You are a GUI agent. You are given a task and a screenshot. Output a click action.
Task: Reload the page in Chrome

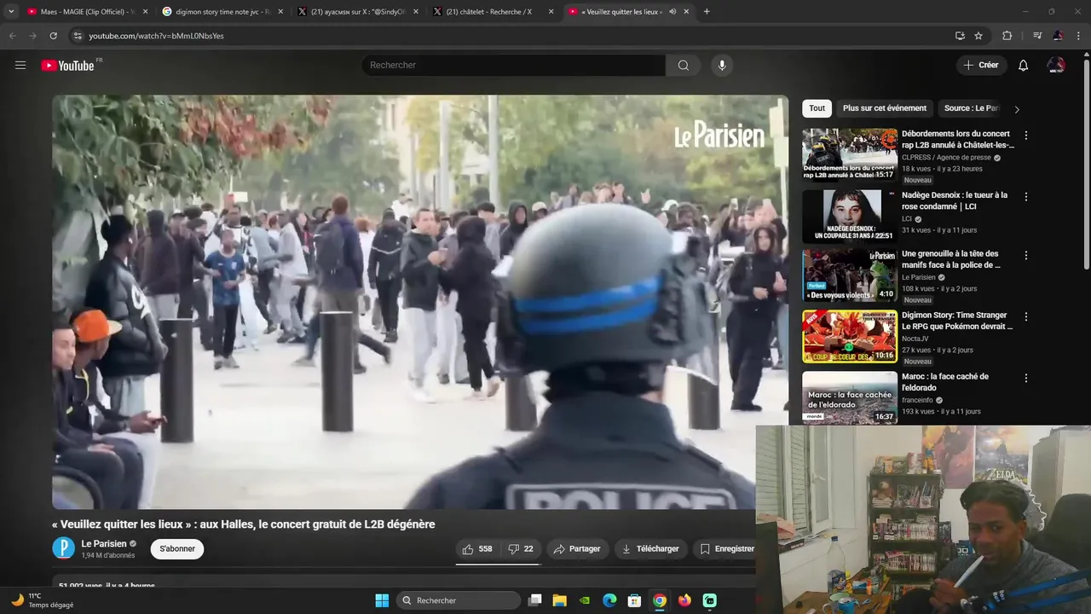point(53,36)
